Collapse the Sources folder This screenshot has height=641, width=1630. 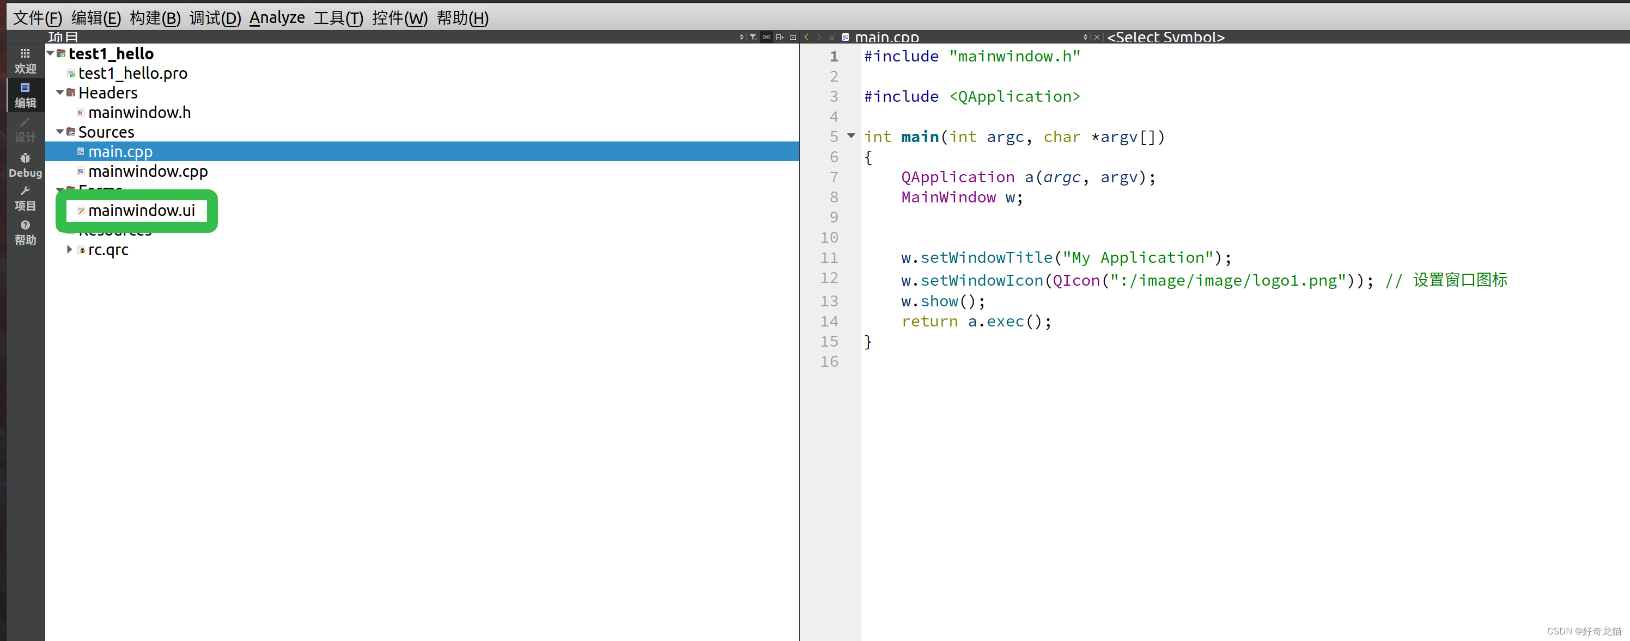[x=60, y=132]
